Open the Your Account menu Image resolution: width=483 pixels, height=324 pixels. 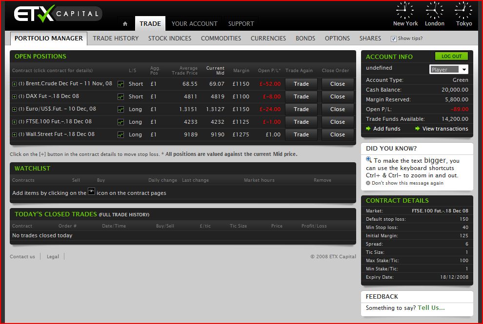point(194,23)
